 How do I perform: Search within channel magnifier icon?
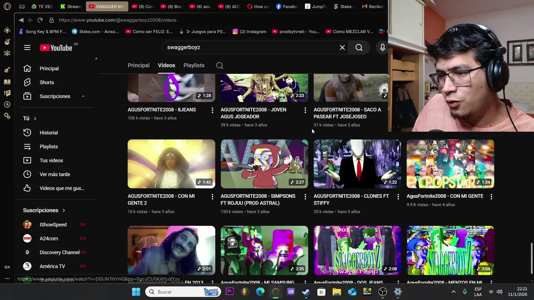point(219,65)
